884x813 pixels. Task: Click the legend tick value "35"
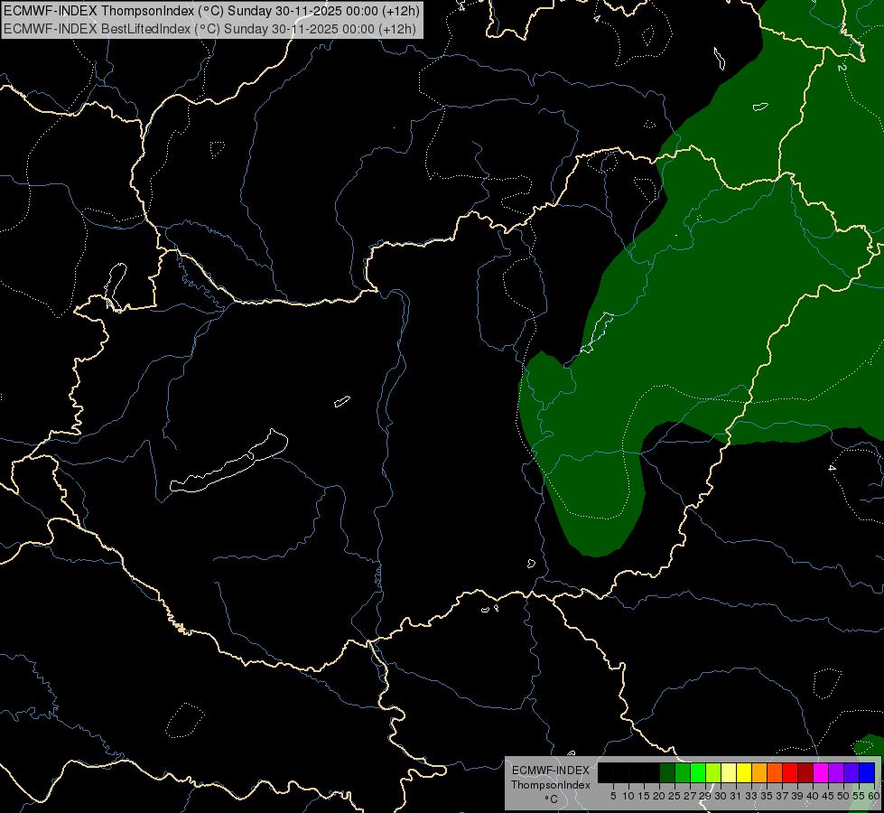[x=767, y=796]
